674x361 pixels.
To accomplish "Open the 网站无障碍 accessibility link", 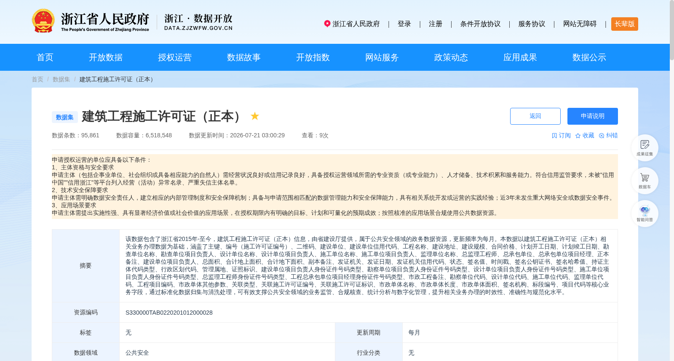I will (x=580, y=24).
